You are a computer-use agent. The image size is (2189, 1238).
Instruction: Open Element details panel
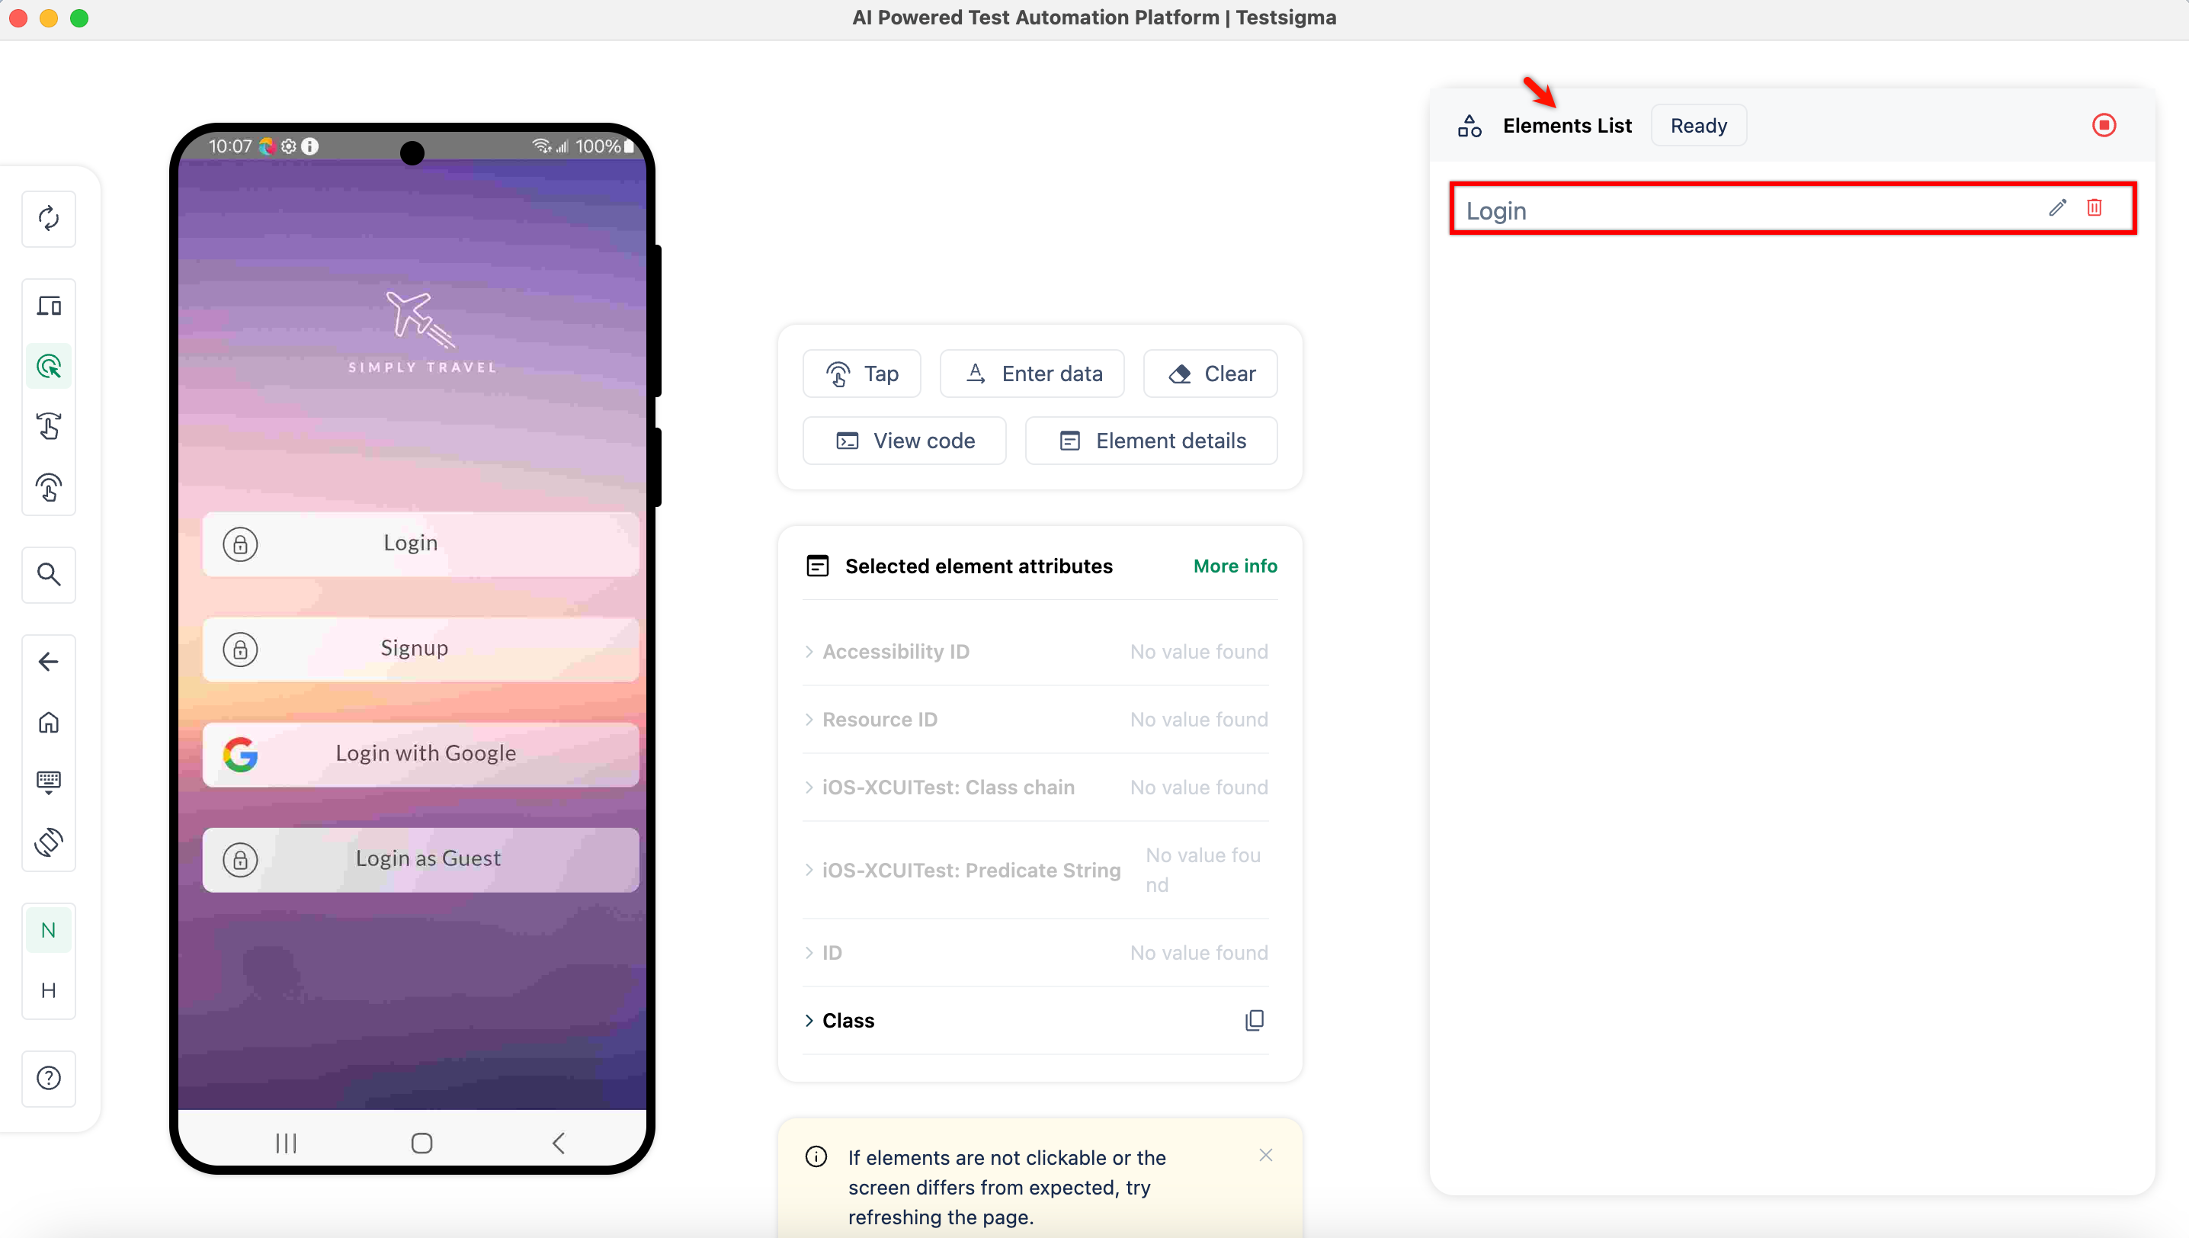[1151, 441]
